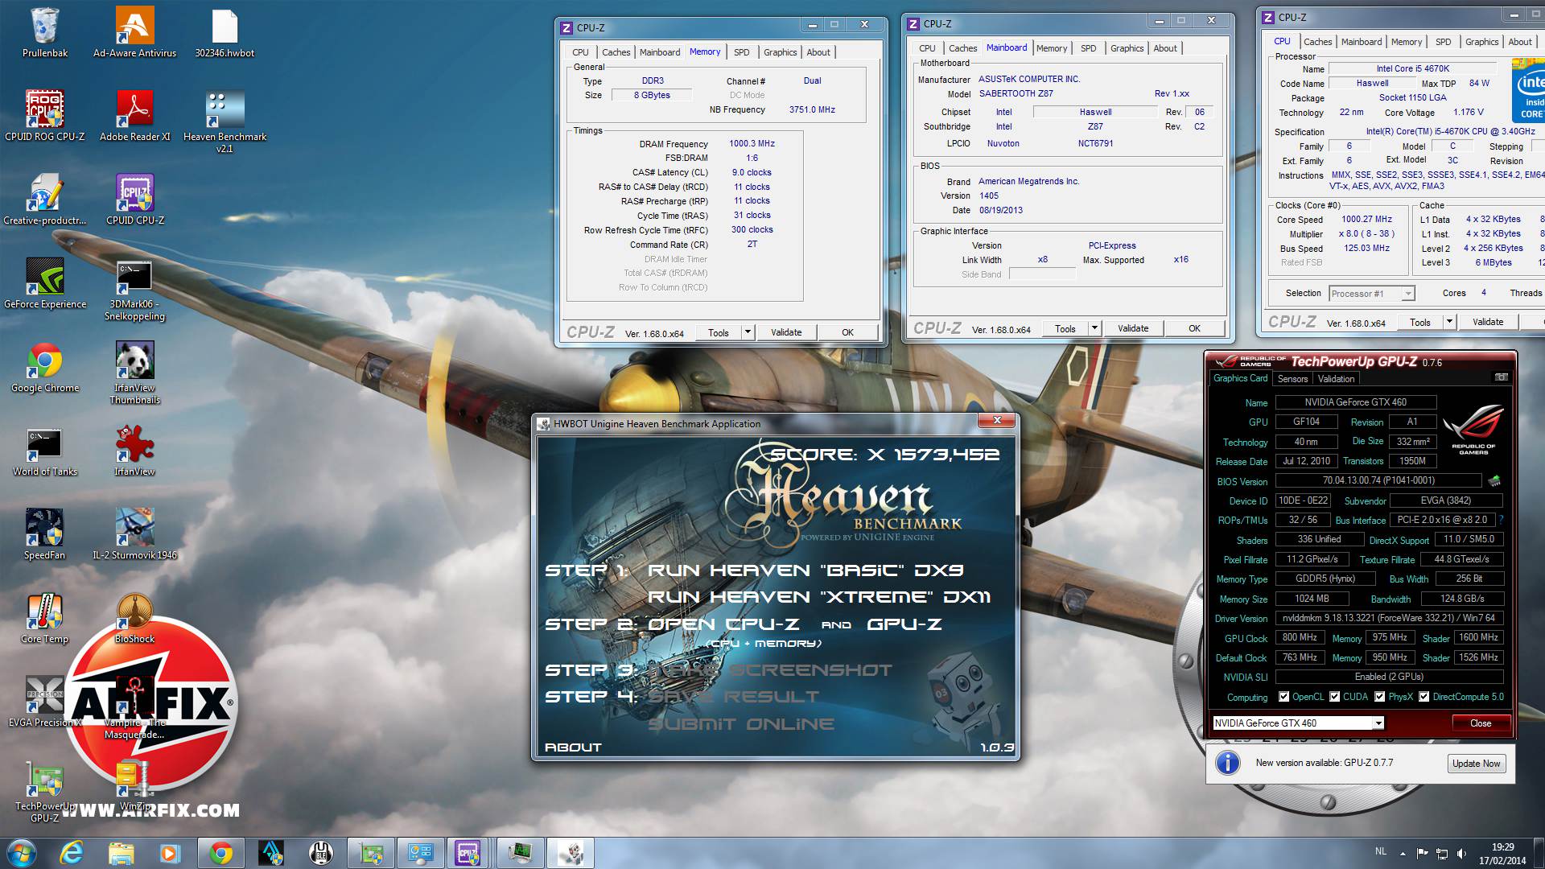Show hidden system tray icons arrow
This screenshot has height=869, width=1545.
pos(1403,854)
